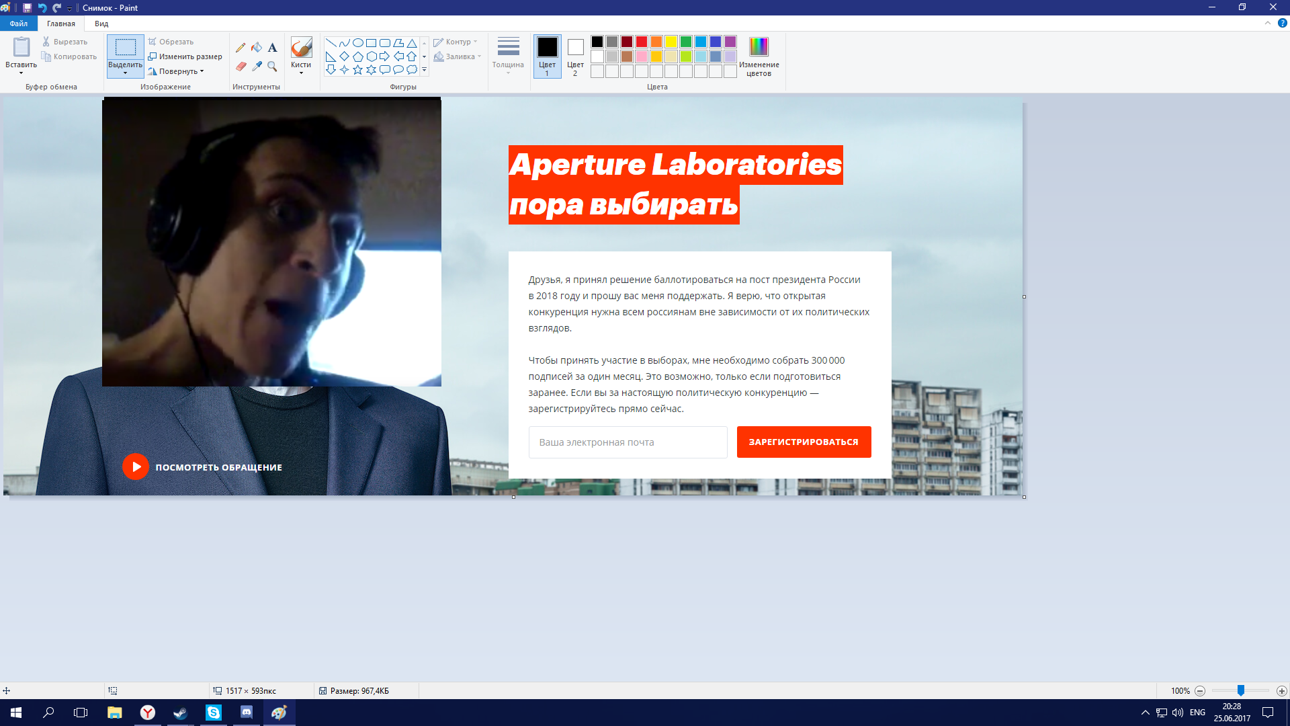Expand the Вставить paste options arrow
This screenshot has height=726, width=1290.
coord(21,73)
